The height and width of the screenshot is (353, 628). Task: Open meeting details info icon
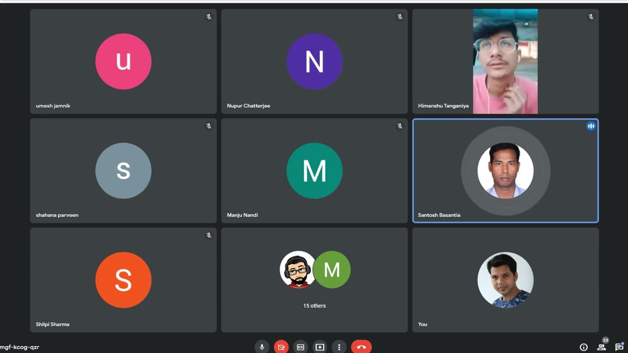[584, 347]
